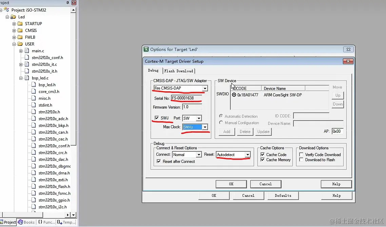Select the misc.h file in tree

click(44, 98)
